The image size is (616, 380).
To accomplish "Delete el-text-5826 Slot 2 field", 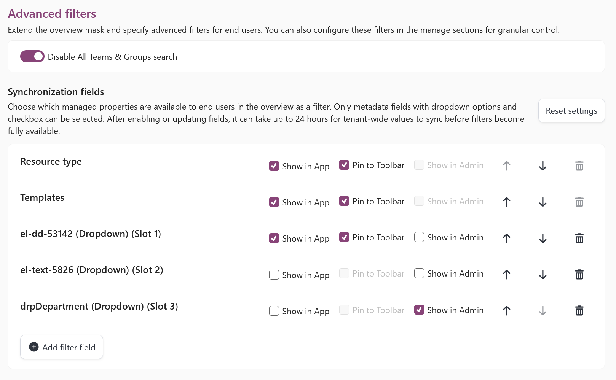I will 579,274.
